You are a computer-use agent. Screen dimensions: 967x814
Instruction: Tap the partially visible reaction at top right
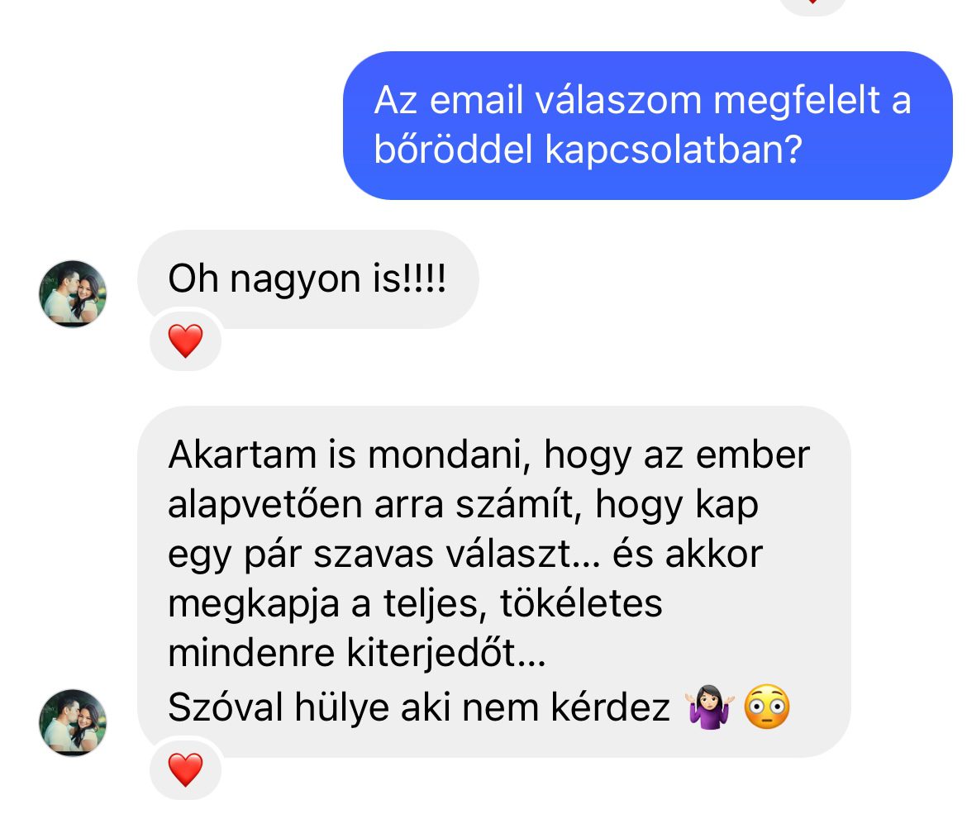tap(812, 5)
